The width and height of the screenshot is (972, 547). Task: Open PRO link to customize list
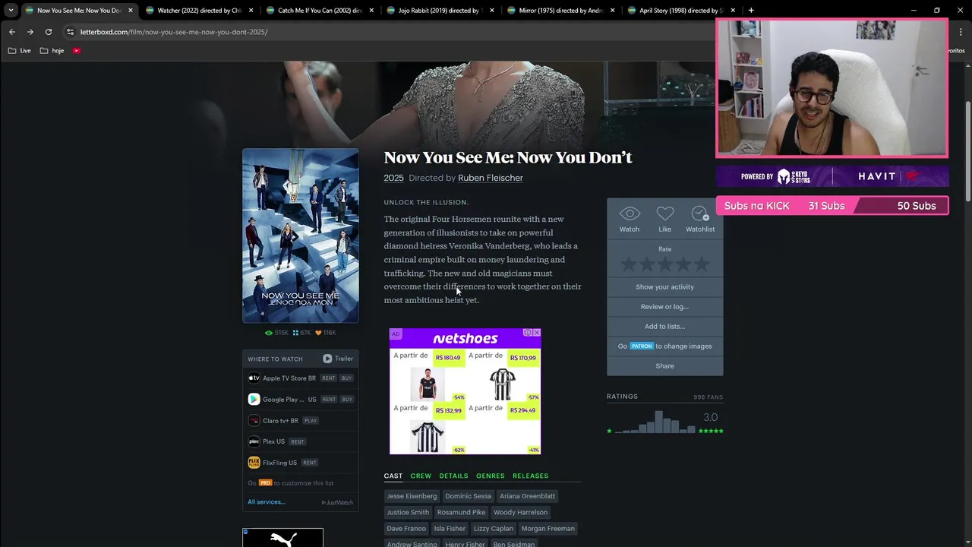click(x=265, y=483)
